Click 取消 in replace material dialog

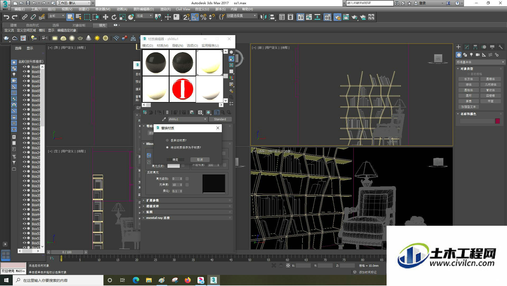(200, 160)
